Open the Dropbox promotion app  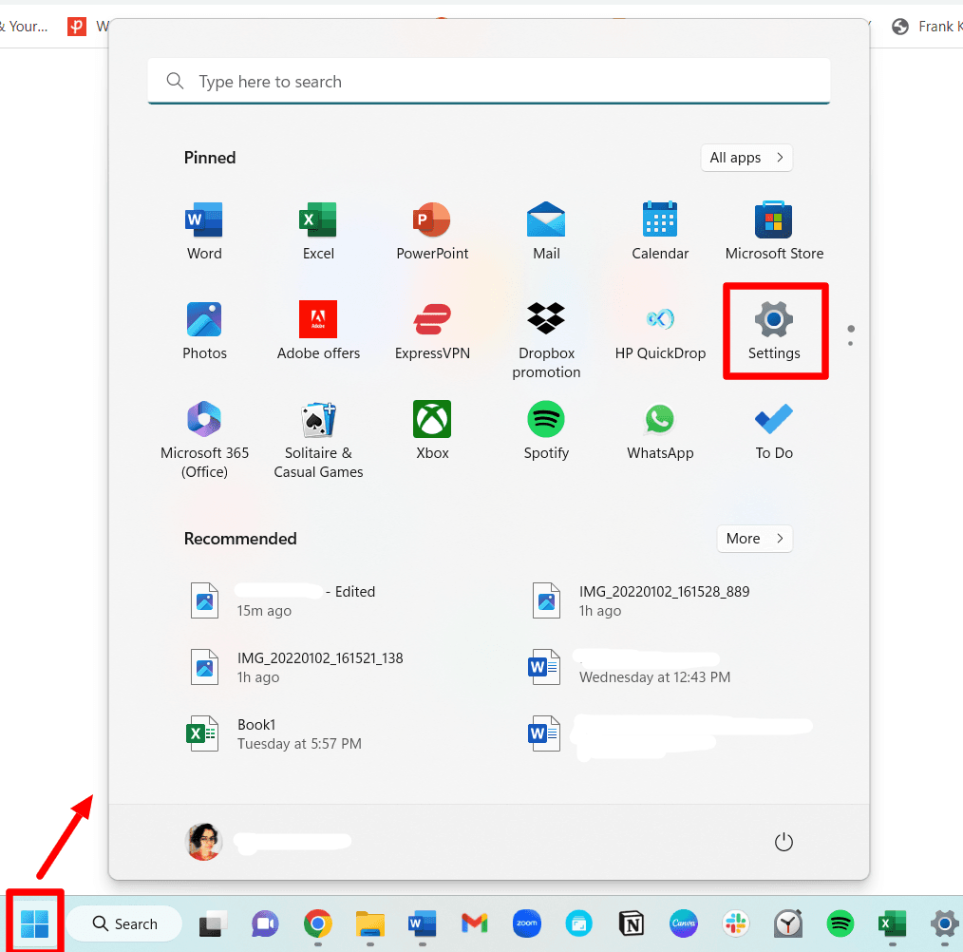tap(546, 319)
